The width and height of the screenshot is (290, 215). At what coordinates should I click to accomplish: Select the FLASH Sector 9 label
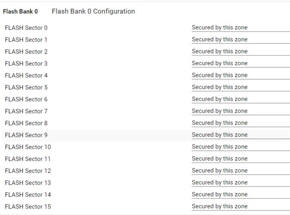click(26, 135)
